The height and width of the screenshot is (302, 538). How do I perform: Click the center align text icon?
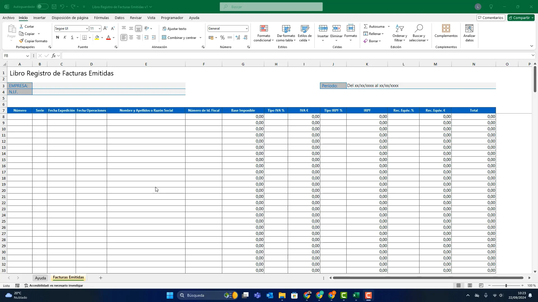point(131,37)
